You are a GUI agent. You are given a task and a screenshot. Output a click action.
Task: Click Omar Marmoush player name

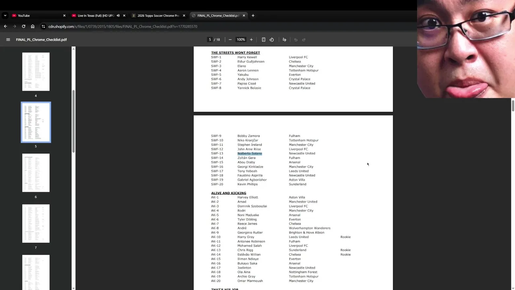click(x=250, y=281)
